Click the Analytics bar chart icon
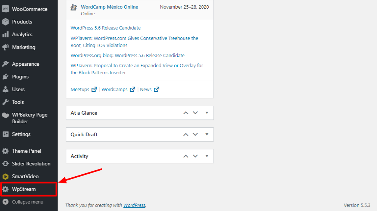The image size is (377, 211). [x=5, y=34]
